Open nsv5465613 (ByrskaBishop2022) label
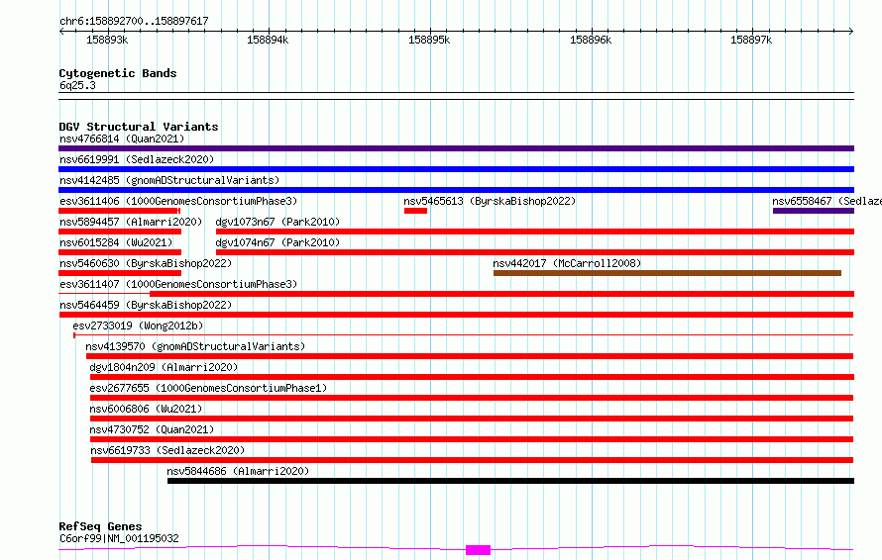This screenshot has height=560, width=882. (x=490, y=201)
